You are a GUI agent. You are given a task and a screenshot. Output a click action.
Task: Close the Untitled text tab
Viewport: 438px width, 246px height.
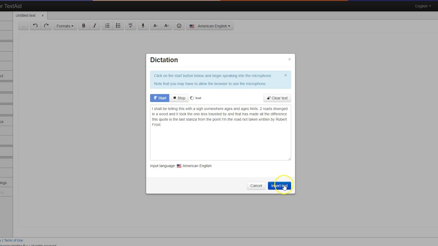(x=43, y=15)
